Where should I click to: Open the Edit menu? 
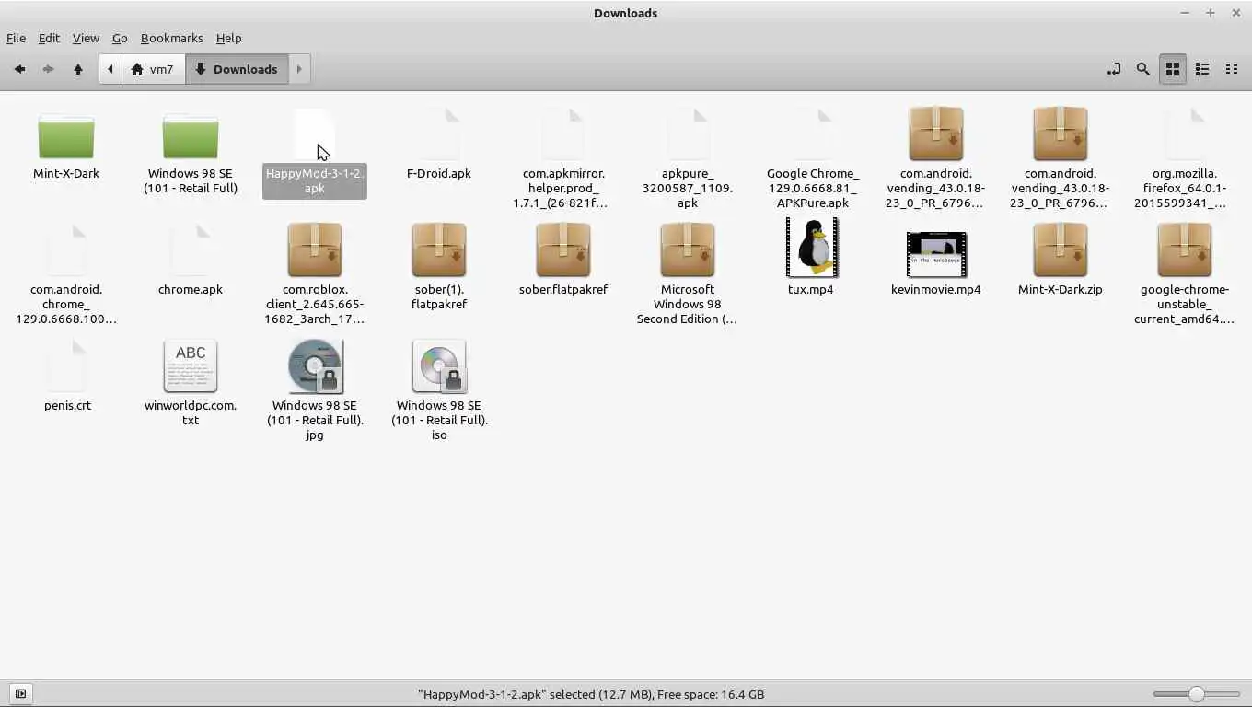49,38
